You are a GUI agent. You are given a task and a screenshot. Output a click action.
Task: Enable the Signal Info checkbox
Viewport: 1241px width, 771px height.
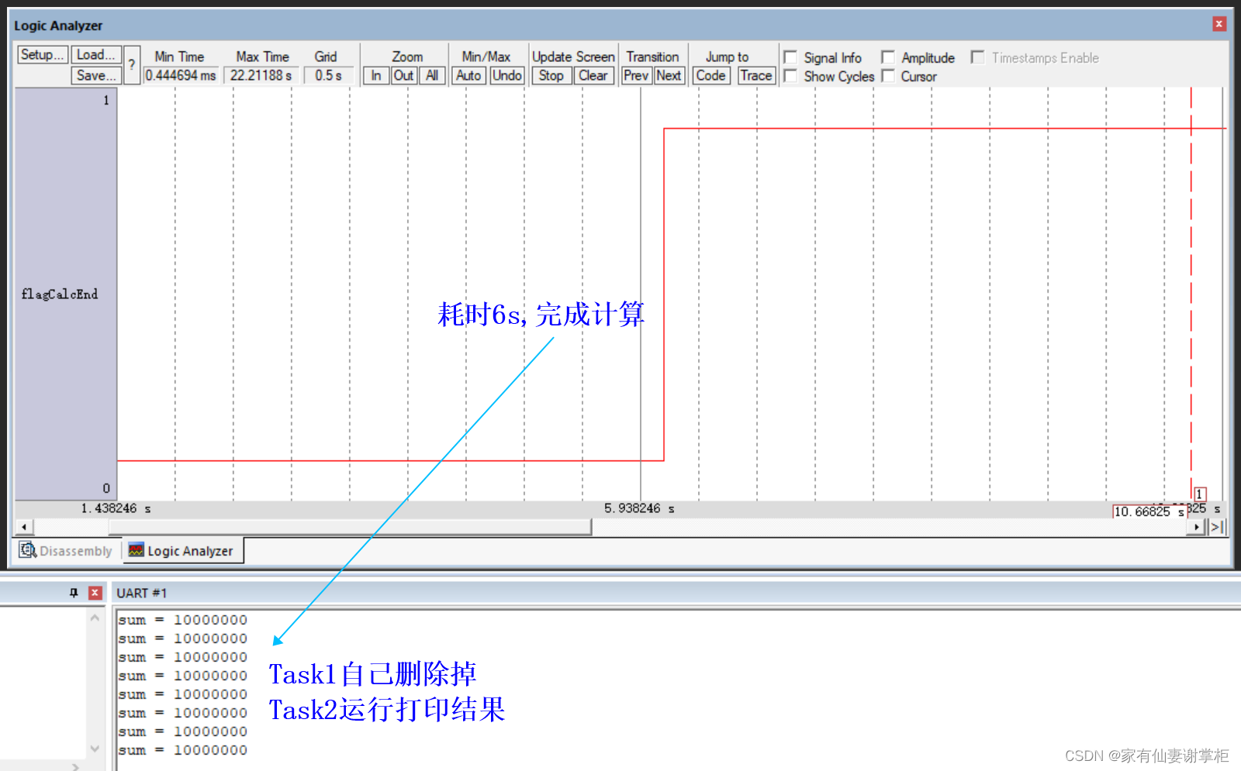click(x=790, y=57)
